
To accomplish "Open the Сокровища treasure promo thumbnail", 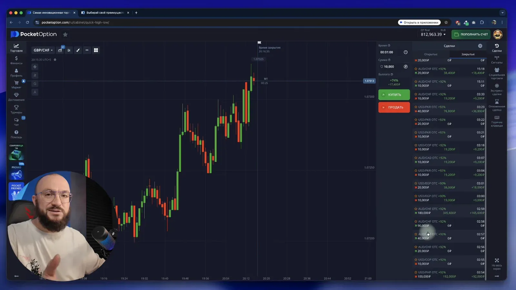I will [x=16, y=152].
